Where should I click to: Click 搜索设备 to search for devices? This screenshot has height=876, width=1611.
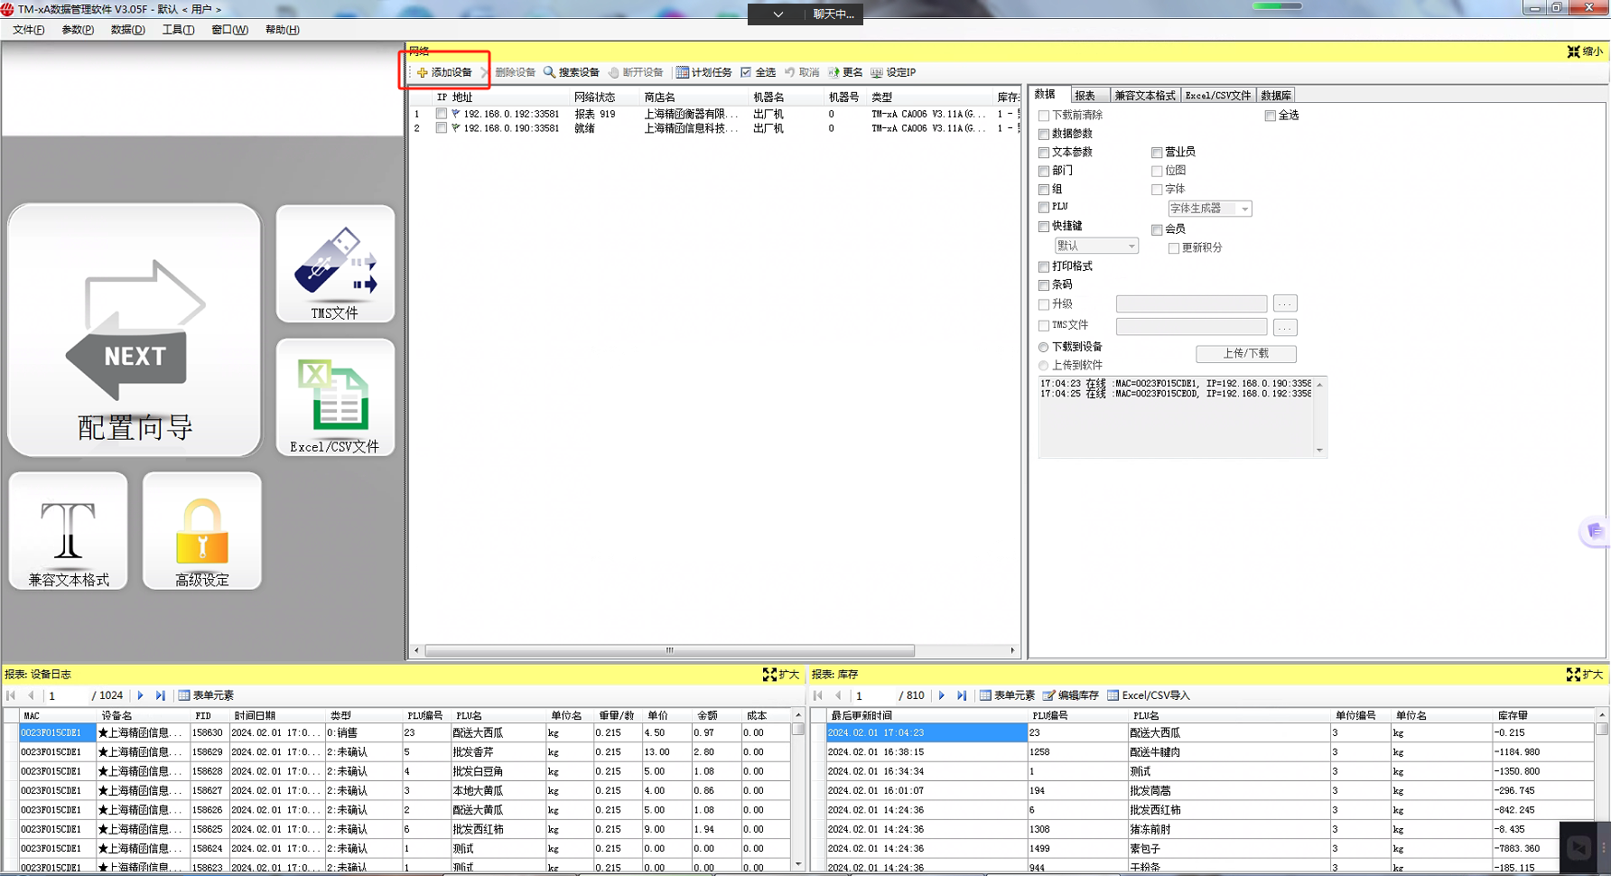pyautogui.click(x=571, y=72)
